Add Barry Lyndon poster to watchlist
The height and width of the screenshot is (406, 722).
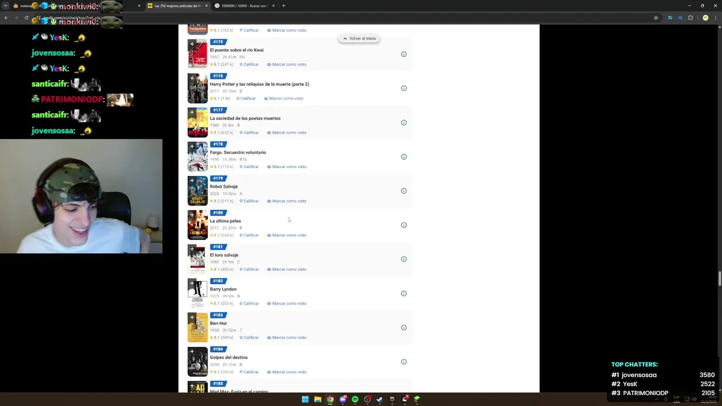(x=192, y=283)
